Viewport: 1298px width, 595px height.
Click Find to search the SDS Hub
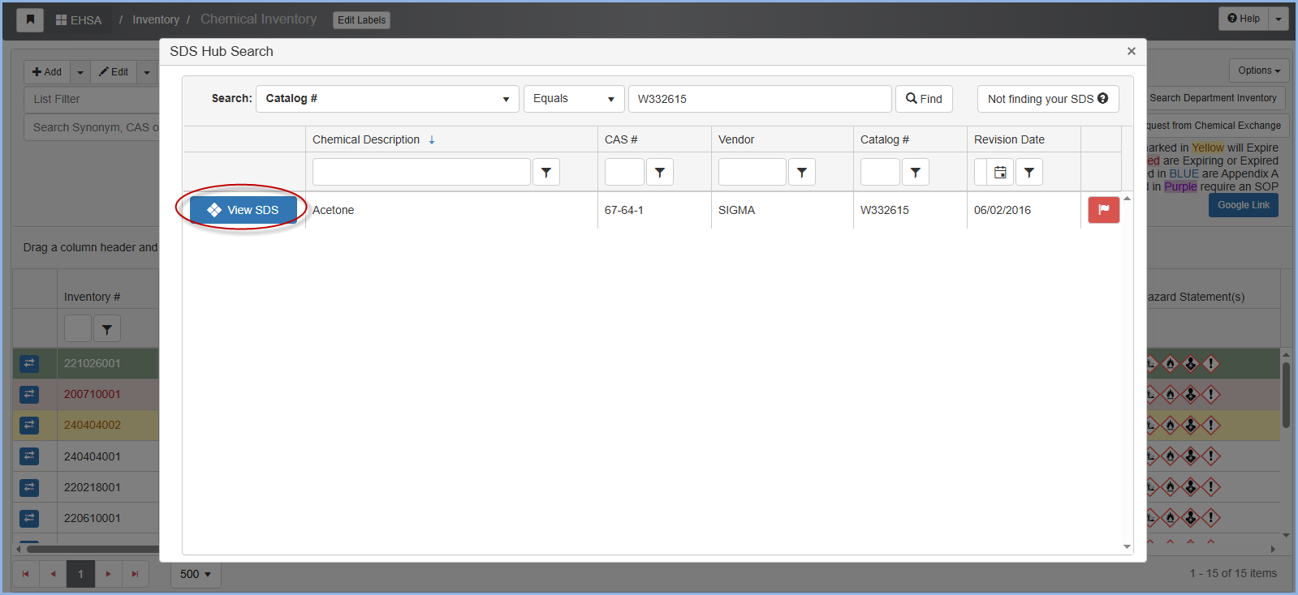pos(924,99)
